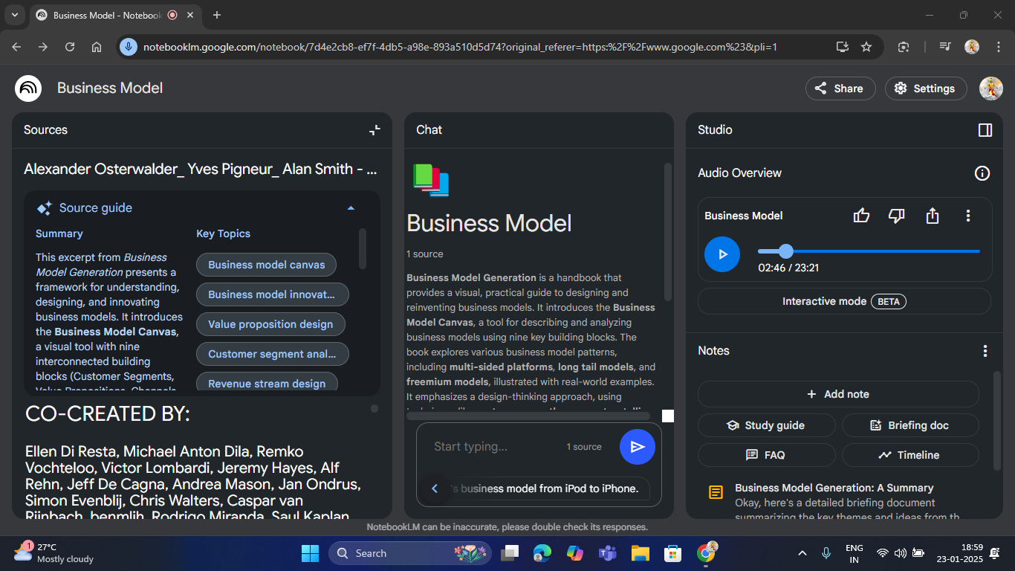Open NotebookLM Settings
Image resolution: width=1015 pixels, height=571 pixels.
point(925,88)
